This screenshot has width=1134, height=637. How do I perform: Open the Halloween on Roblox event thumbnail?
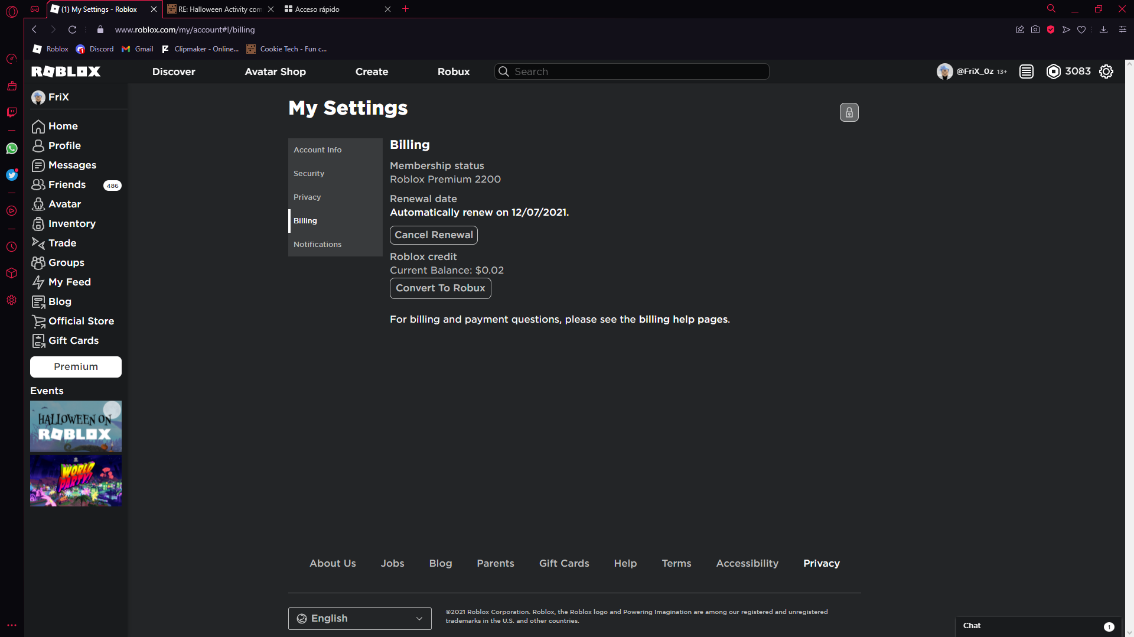click(x=76, y=426)
